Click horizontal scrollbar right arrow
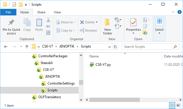Screen dimensions: 183x109 click(x=180, y=100)
